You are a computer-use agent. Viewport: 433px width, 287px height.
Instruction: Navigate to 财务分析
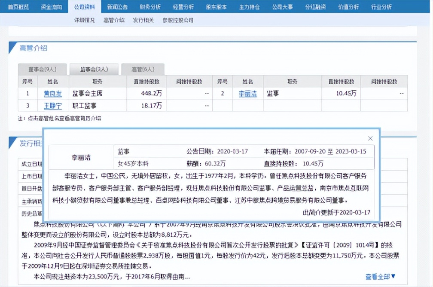(152, 6)
